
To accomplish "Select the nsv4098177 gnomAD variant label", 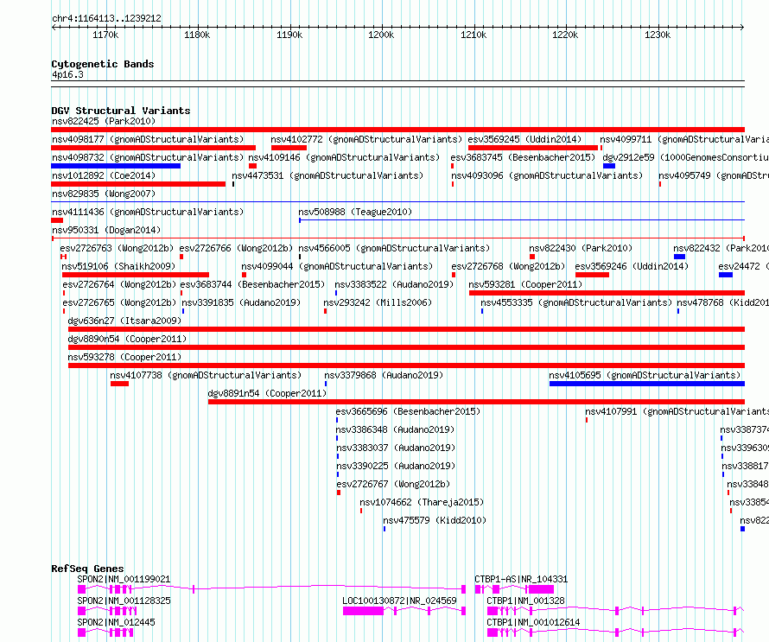I will pyautogui.click(x=148, y=139).
